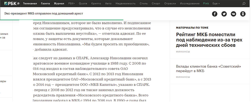Go to the Спорт section
This screenshot has width=251, height=102.
point(156,4)
